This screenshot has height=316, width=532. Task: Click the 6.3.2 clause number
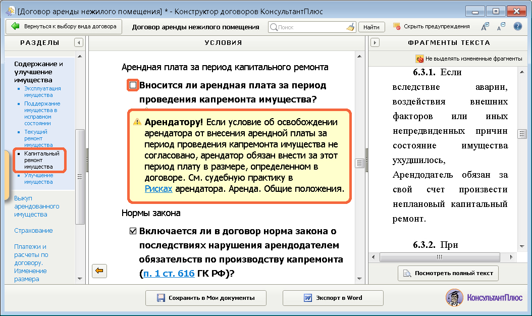coord(424,245)
